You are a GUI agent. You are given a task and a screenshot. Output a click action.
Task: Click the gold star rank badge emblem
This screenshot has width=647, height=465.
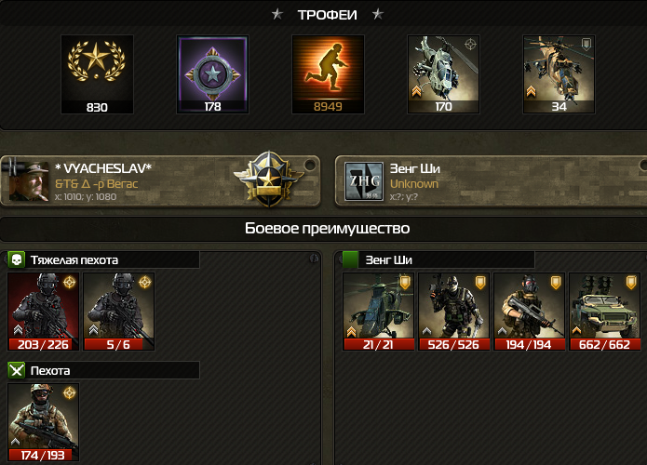click(269, 179)
